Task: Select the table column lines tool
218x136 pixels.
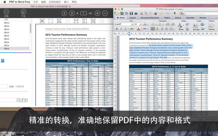Action: click(x=84, y=21)
